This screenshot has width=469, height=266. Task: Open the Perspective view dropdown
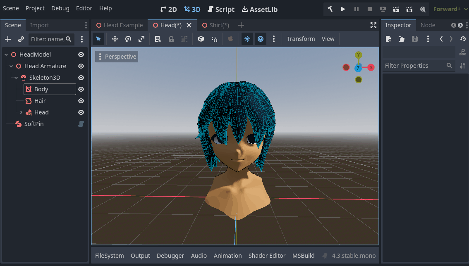tap(117, 57)
